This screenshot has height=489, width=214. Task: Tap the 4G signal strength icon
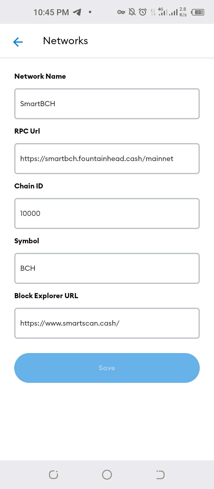click(x=163, y=12)
